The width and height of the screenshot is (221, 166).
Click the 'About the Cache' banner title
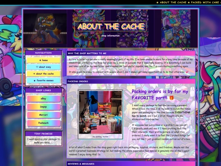(x=111, y=26)
